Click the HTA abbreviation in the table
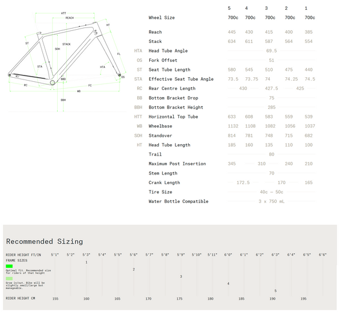343x314 pixels. coord(138,51)
